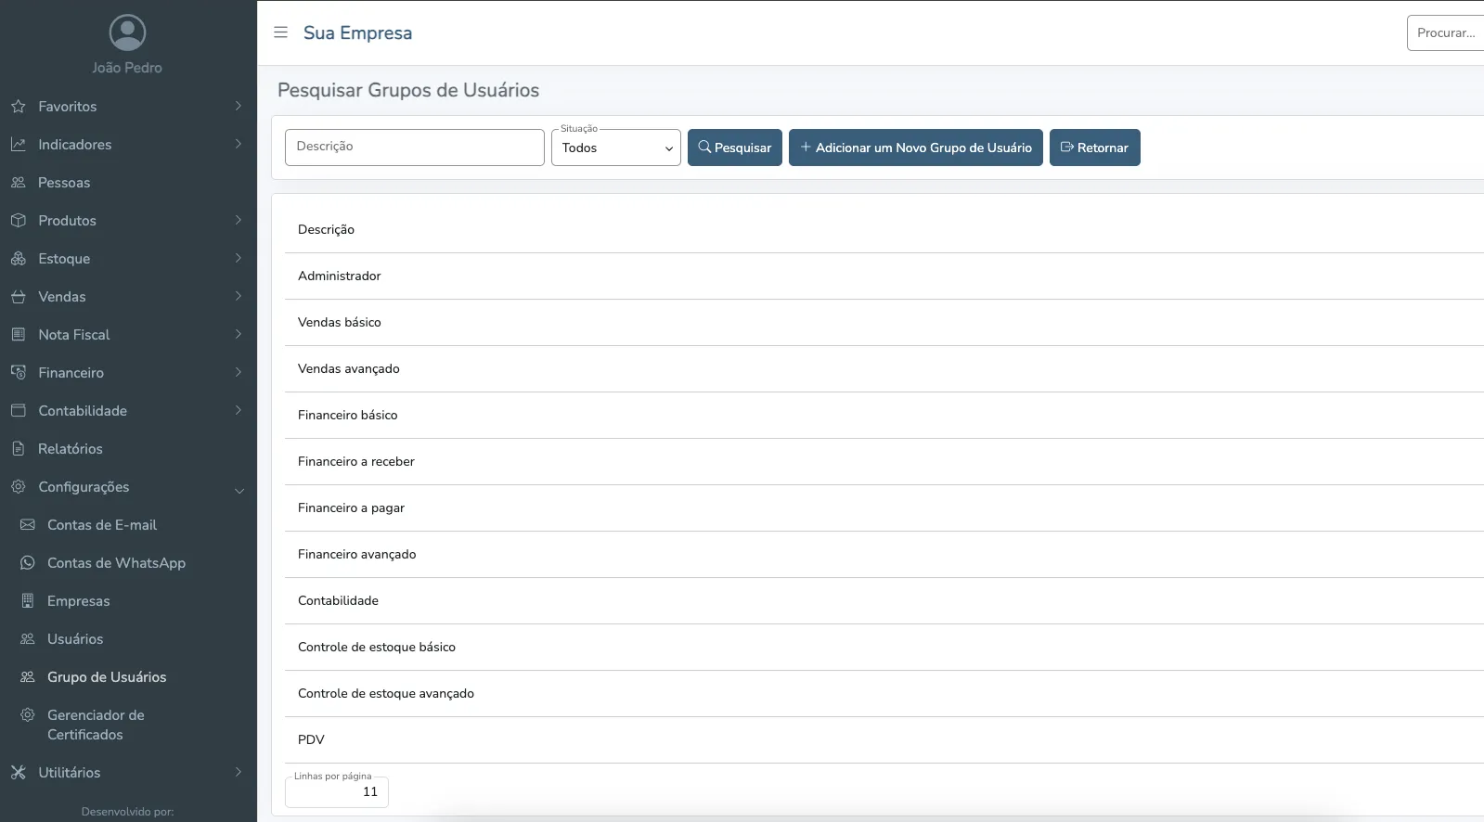The width and height of the screenshot is (1484, 822).
Task: Click Adicionar um Novo Grupo de Usuário
Action: click(x=915, y=148)
